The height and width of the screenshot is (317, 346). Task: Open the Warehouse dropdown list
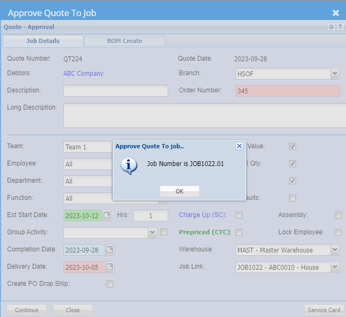pos(335,250)
